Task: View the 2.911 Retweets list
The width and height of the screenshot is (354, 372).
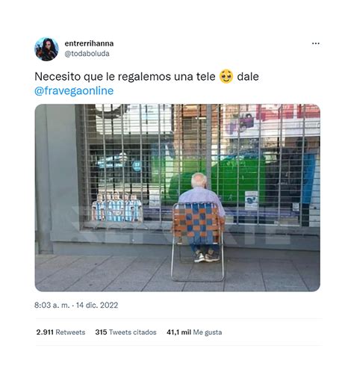Action: [60, 332]
